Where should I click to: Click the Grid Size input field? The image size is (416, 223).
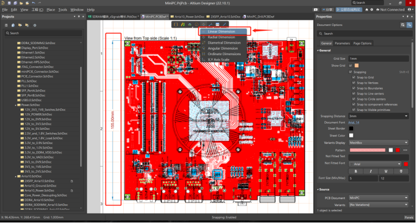pos(378,58)
